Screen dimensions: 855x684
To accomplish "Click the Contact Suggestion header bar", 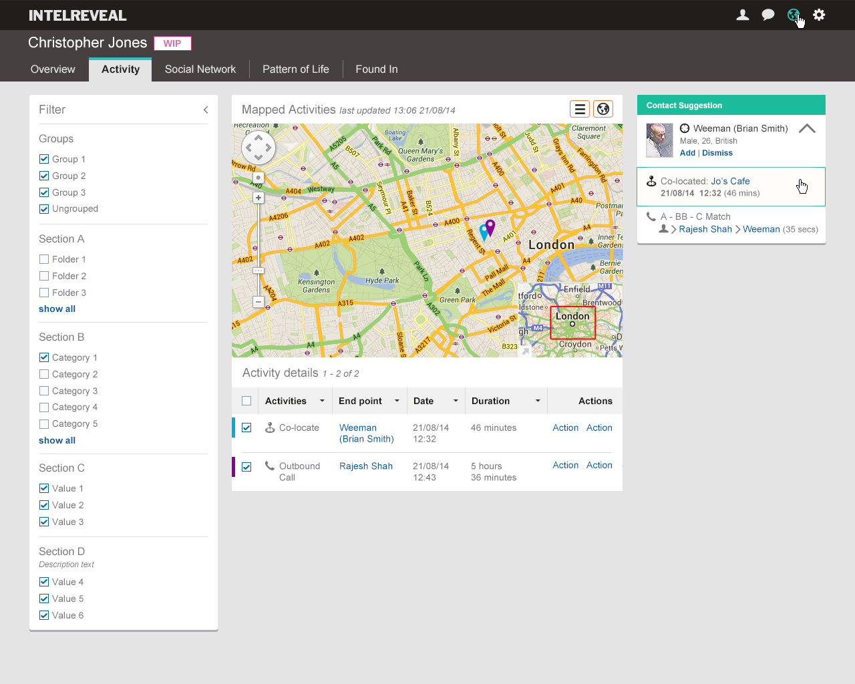I will coord(731,105).
